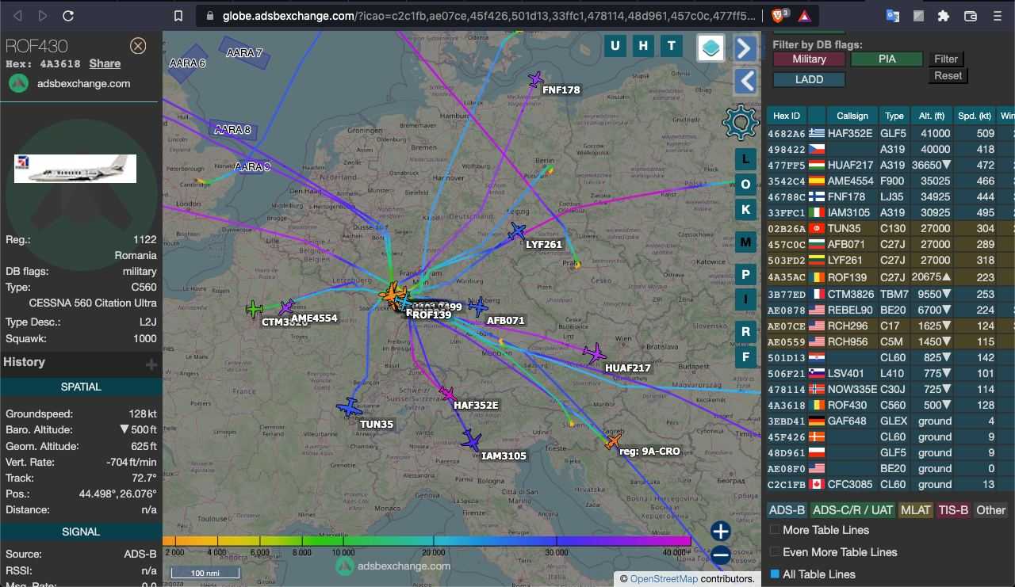Image resolution: width=1015 pixels, height=587 pixels.
Task: Select CFC3085 row in aircraft table
Action: [891, 484]
